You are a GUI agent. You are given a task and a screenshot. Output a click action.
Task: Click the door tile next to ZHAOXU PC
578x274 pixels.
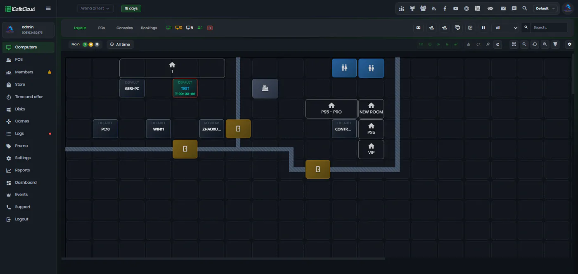point(238,129)
